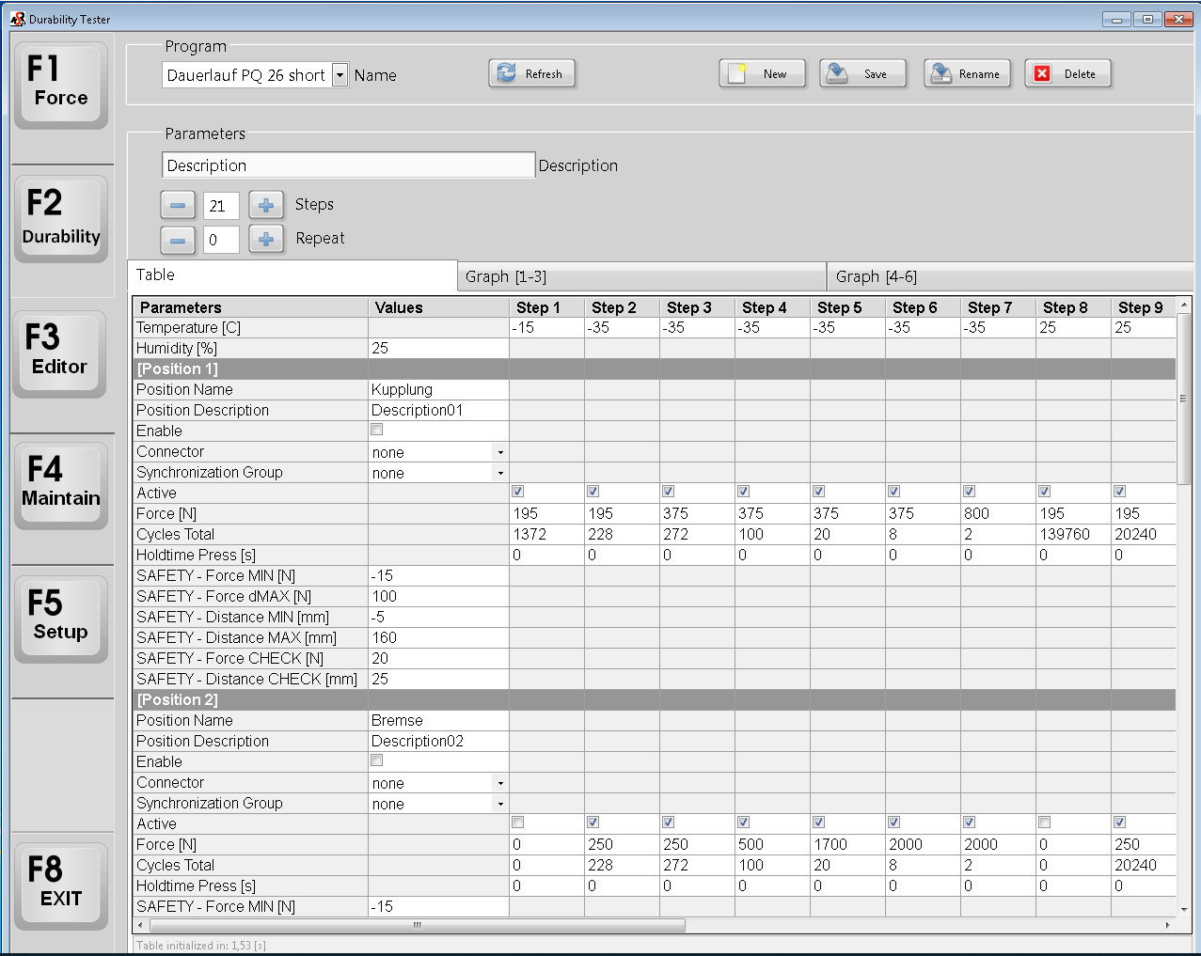Open Position 2 Synchronization Group dropdown
The image size is (1201, 956).
point(500,804)
